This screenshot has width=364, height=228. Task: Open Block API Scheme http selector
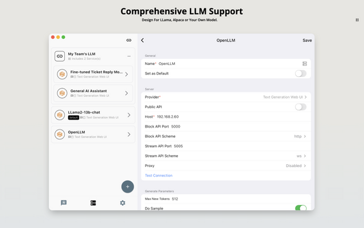[226, 136]
